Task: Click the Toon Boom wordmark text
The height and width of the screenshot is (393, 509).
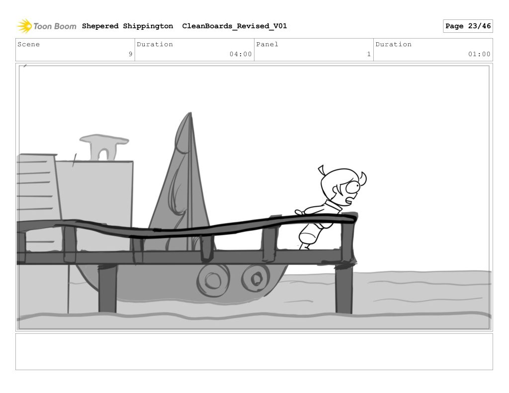Action: 55,26
